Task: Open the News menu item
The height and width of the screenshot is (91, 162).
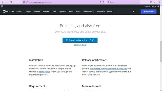Action: tap(71, 12)
